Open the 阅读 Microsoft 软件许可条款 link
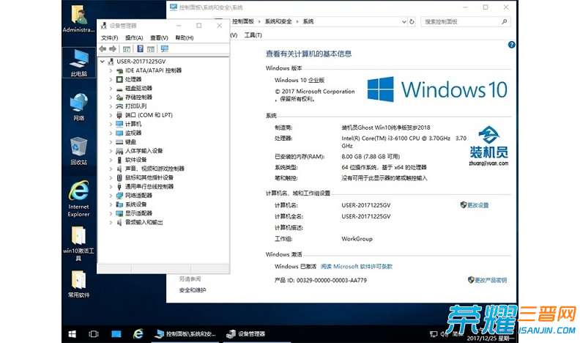The image size is (580, 343). [356, 266]
